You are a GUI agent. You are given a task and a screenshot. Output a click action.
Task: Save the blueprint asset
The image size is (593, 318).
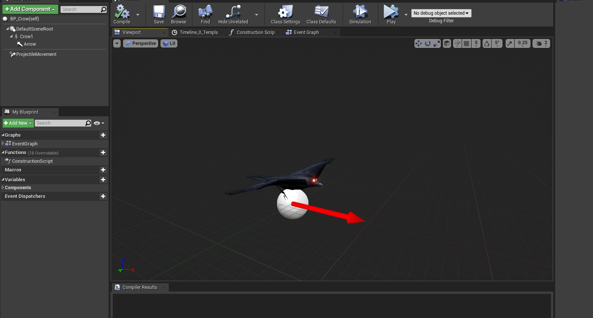coord(159,14)
